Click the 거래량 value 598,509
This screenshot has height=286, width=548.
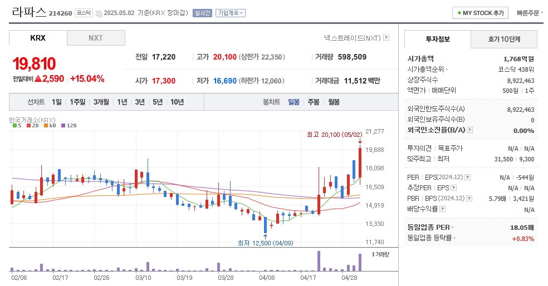tap(352, 57)
